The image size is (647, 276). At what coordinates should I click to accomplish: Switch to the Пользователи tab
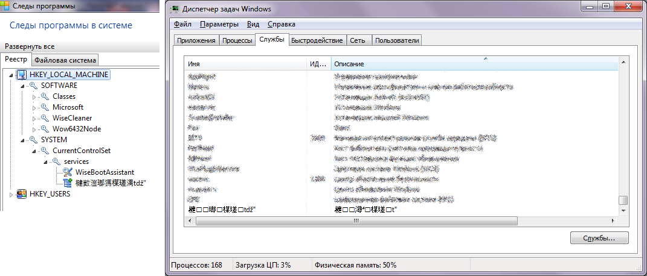[x=398, y=40]
